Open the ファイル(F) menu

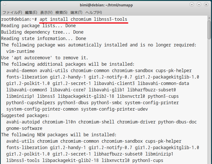pos(12,12)
